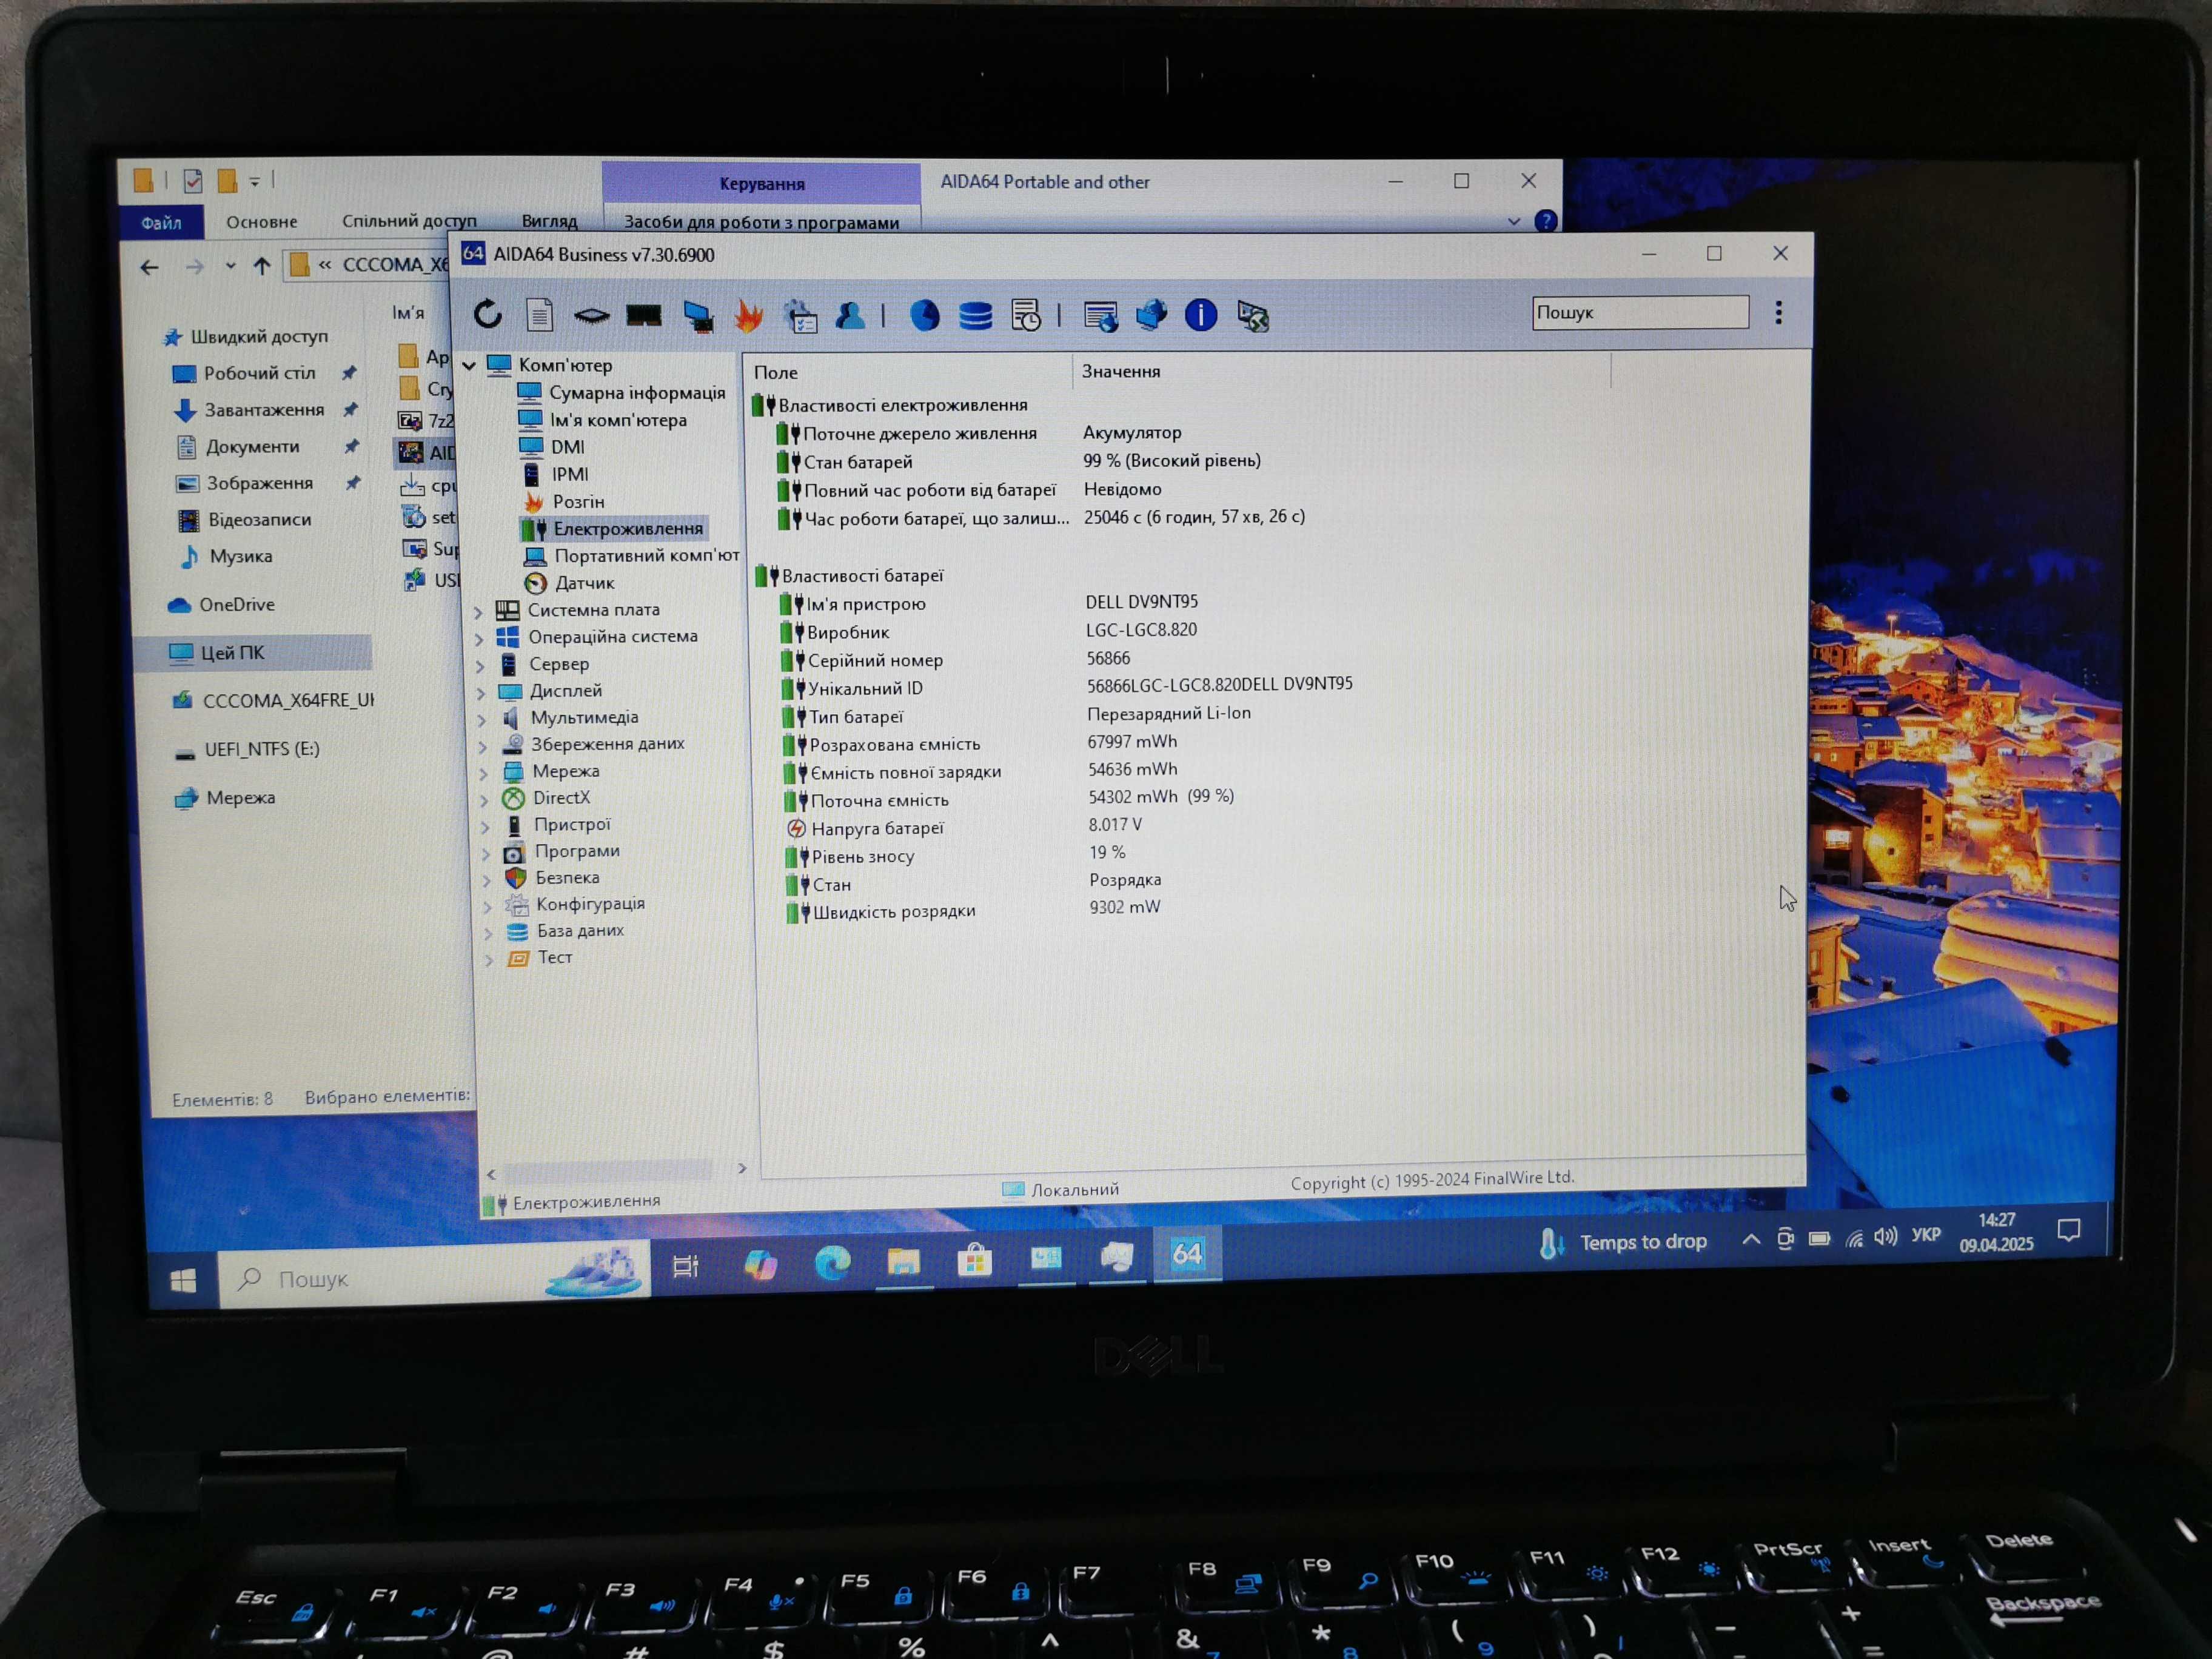Click the blue cubes BIOS update icon
2212x1659 pixels.
pos(1151,315)
